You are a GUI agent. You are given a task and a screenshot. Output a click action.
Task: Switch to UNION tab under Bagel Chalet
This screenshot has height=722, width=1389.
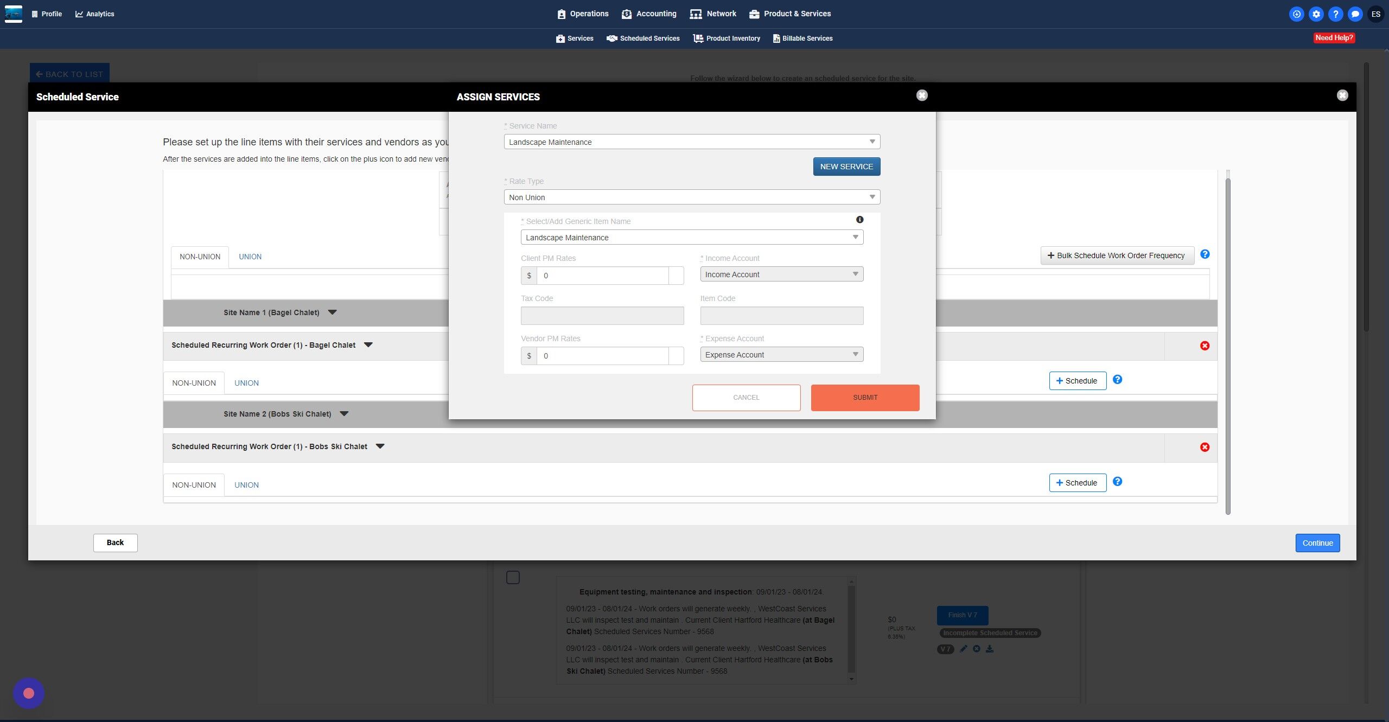tap(246, 383)
